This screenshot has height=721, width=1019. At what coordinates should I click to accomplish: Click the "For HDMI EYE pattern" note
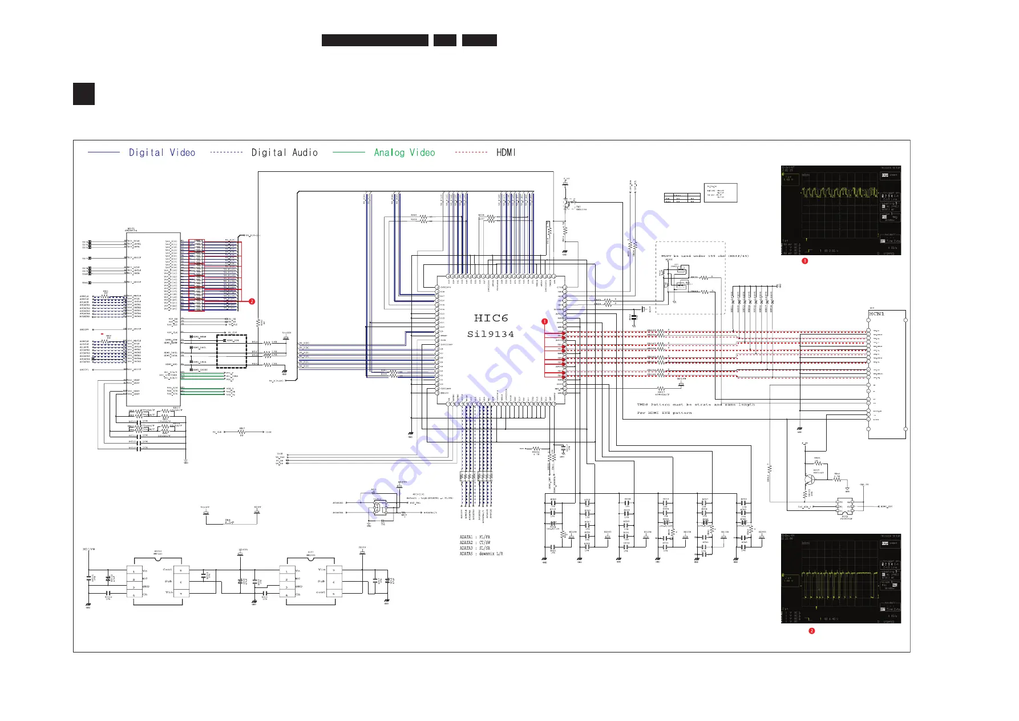click(x=665, y=413)
